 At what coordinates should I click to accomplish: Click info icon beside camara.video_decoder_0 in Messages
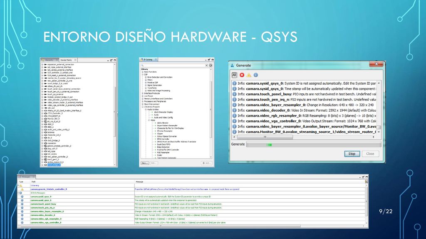click(x=22, y=215)
